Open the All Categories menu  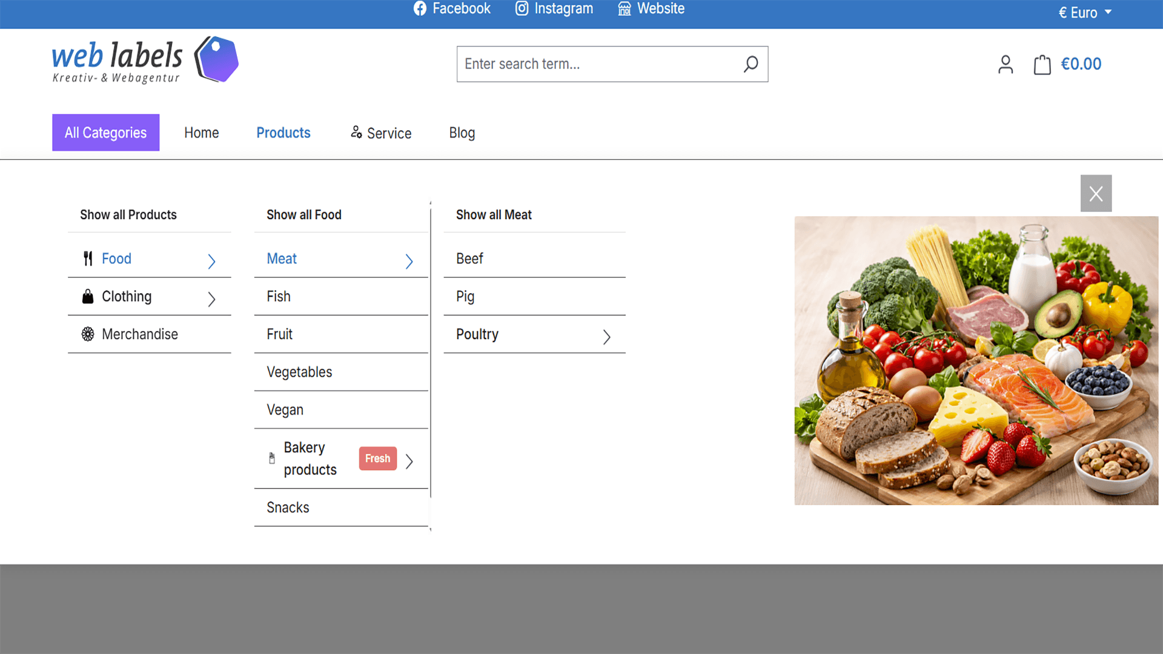point(106,133)
